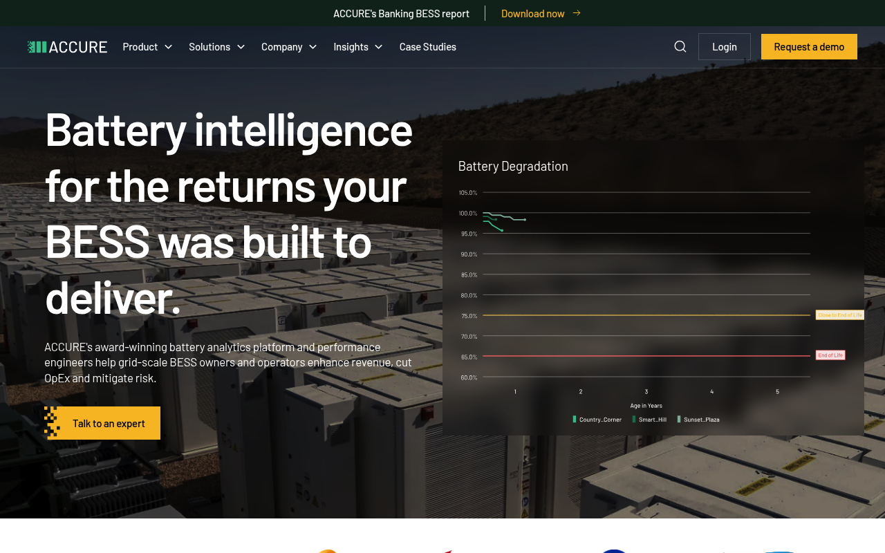
Task: Click the Country_Corner legend swatch
Action: (x=575, y=419)
